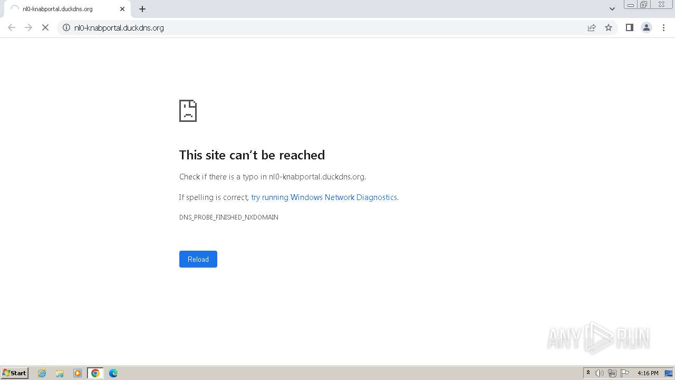This screenshot has height=380, width=675.
Task: Open the Chrome profile avatar
Action: tap(647, 27)
